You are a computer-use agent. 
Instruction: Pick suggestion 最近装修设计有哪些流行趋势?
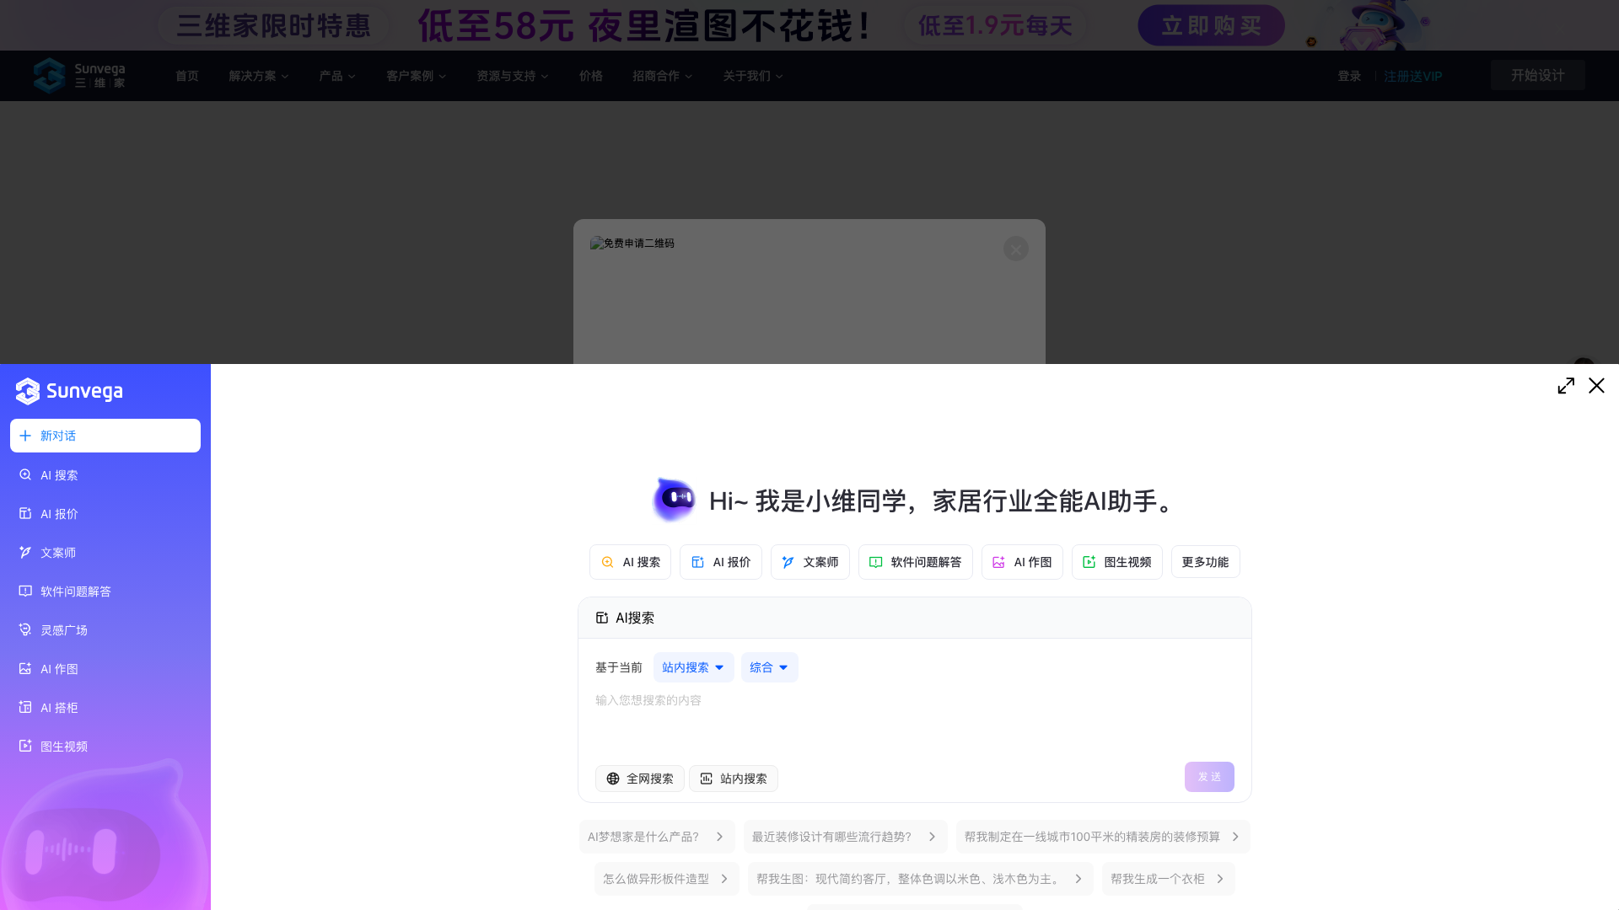tap(845, 837)
